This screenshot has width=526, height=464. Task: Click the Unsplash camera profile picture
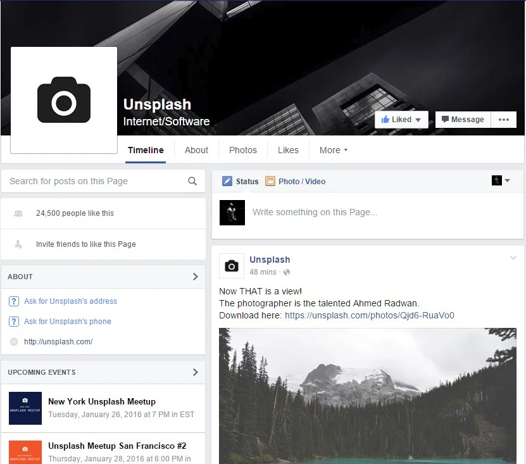point(64,100)
